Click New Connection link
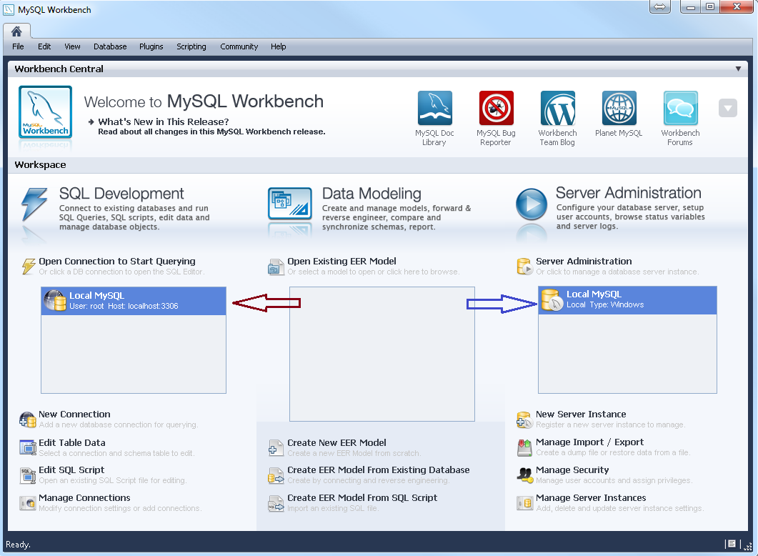Viewport: 758px width, 556px height. pos(74,414)
